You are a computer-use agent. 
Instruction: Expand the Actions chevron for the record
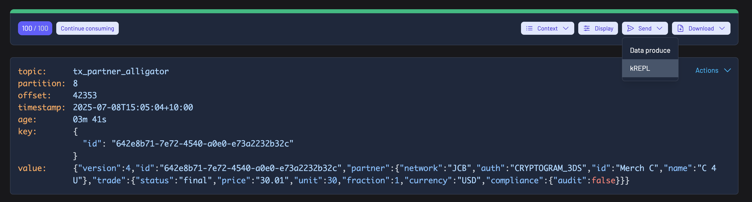(x=727, y=70)
